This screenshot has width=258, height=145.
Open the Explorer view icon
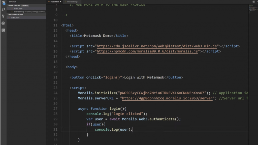coord(3,3)
